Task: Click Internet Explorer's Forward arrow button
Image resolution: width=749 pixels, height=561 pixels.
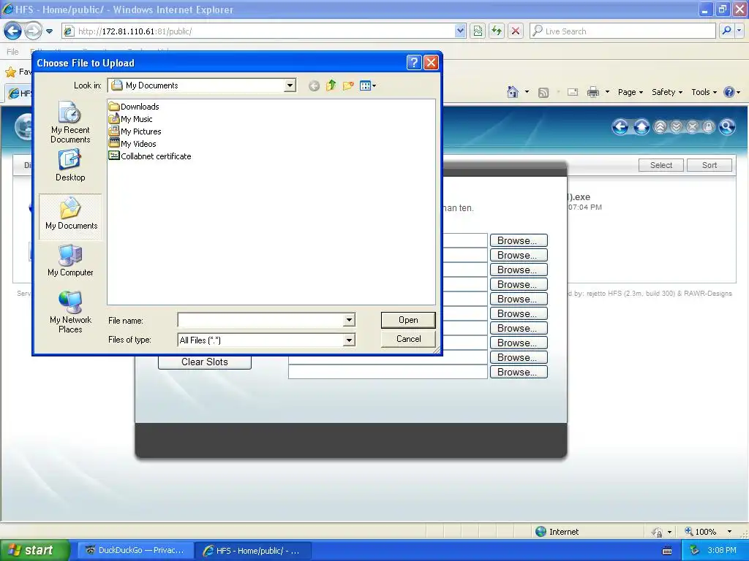Action: 32,31
